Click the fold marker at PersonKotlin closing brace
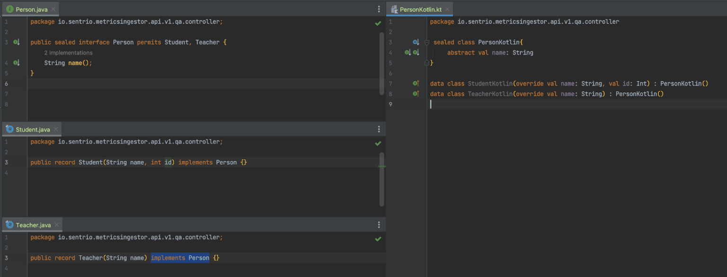This screenshot has height=277, width=727. click(x=426, y=62)
